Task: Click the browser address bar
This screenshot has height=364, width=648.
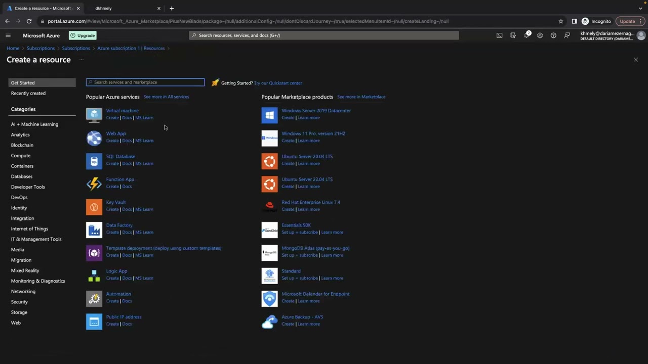Action: pyautogui.click(x=299, y=21)
